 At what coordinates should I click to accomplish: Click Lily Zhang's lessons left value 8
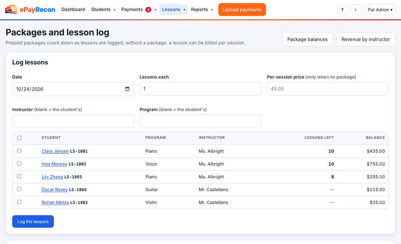(x=332, y=177)
